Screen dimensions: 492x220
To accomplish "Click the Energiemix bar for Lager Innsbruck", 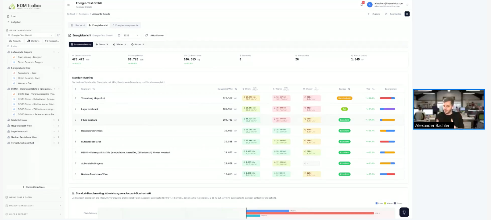I will (x=387, y=109).
